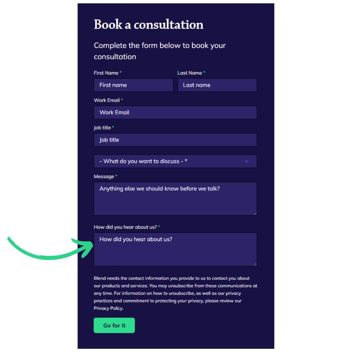Click the 'How did you hear about us?' textarea

tap(175, 250)
